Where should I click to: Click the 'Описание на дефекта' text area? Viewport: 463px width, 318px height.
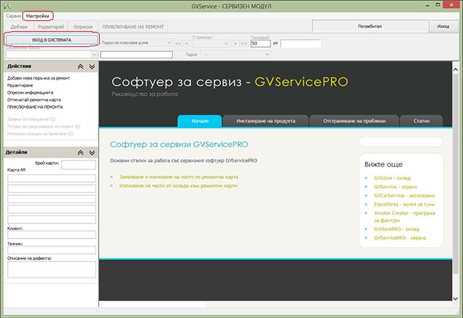(51, 270)
